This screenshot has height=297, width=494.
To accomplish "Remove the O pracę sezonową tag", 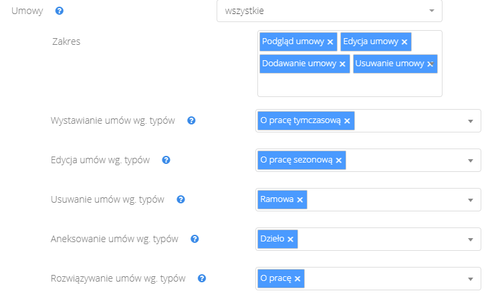I will tap(339, 161).
